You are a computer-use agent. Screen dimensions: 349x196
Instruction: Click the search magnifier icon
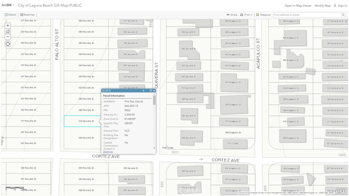(343, 15)
